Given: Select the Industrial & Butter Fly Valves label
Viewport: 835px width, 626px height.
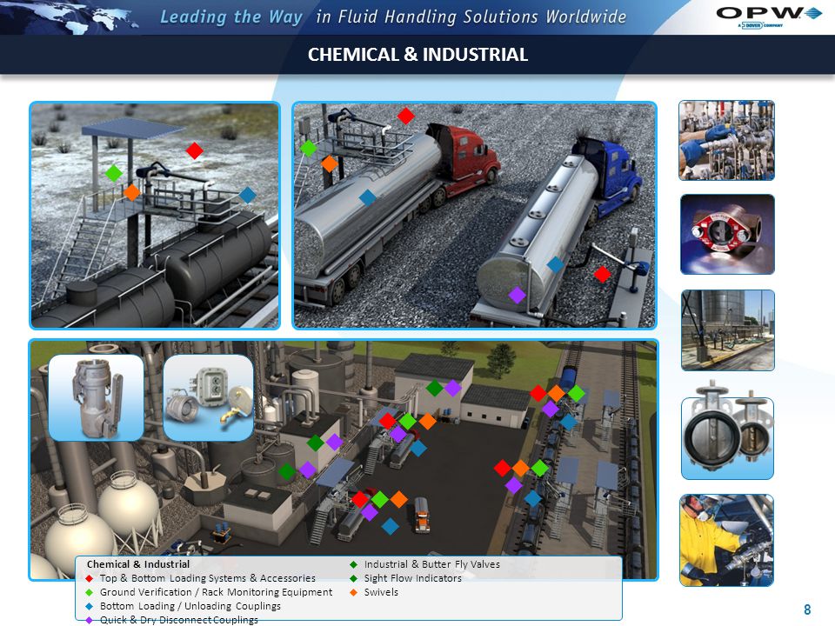Looking at the screenshot, I should 432,564.
